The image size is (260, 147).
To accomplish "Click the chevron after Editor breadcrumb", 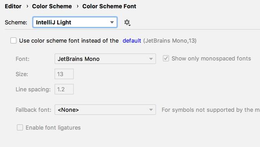I will [x=27, y=7].
